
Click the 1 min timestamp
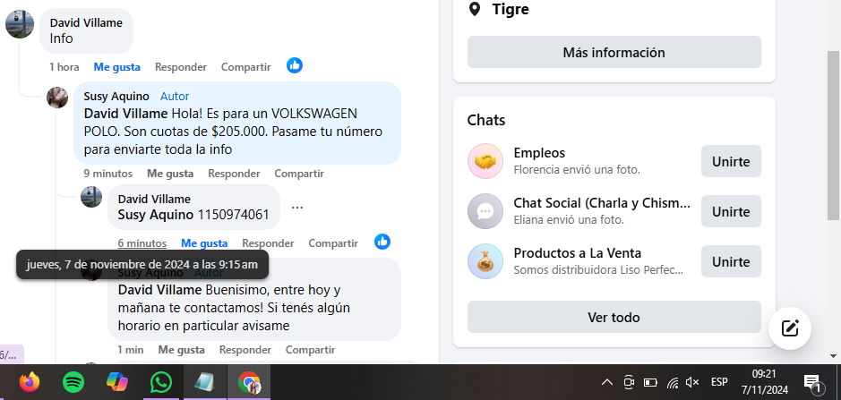131,350
